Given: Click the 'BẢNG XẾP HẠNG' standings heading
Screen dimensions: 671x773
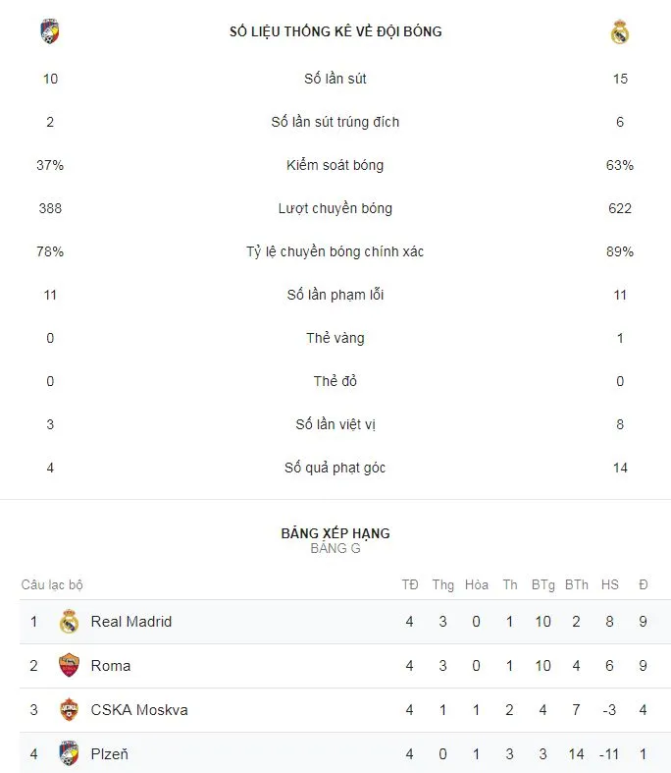Looking at the screenshot, I should tap(335, 533).
